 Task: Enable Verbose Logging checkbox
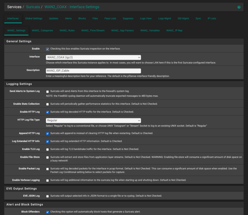47,180
